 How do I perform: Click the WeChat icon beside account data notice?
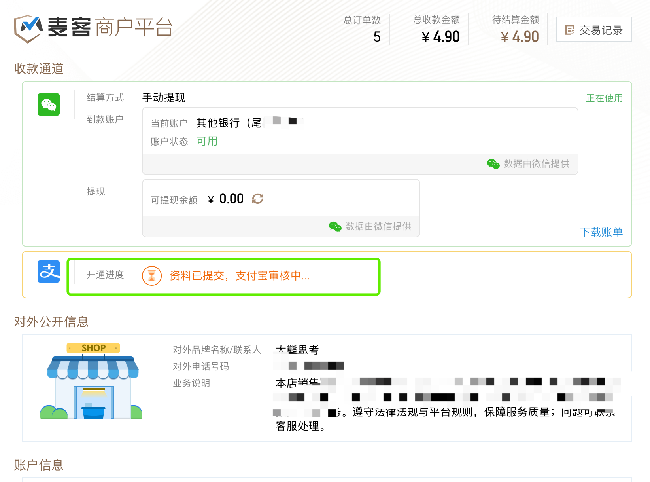[493, 164]
